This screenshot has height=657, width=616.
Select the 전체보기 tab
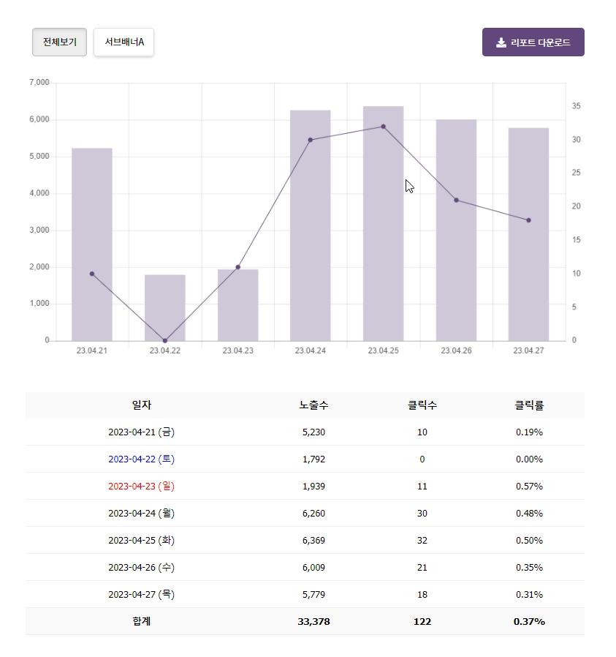coord(59,42)
